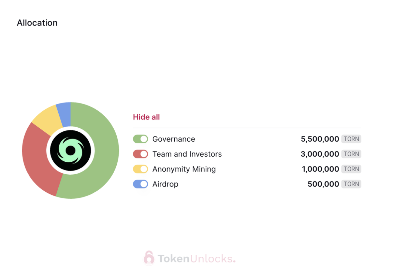
Task: Click the Hide all link
Action: click(146, 117)
